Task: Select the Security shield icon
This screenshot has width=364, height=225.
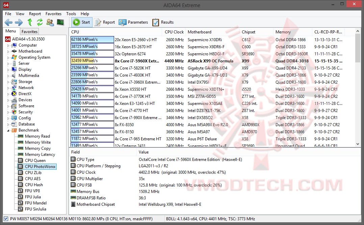Action: pyautogui.click(x=14, y=112)
